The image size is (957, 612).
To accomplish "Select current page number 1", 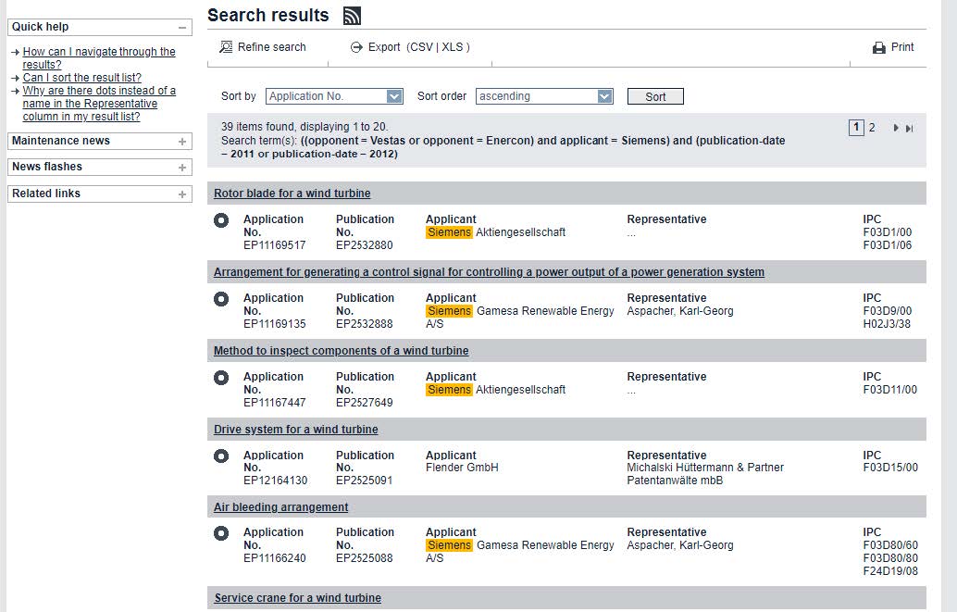I will (x=856, y=128).
